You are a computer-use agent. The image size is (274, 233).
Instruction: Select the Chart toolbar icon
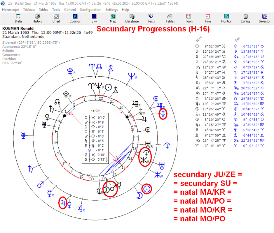coord(56,18)
